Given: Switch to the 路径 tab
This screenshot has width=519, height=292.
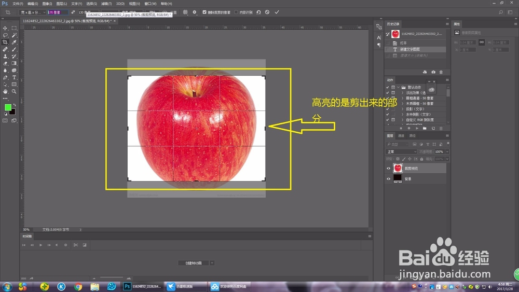Looking at the screenshot, I should coord(413,135).
